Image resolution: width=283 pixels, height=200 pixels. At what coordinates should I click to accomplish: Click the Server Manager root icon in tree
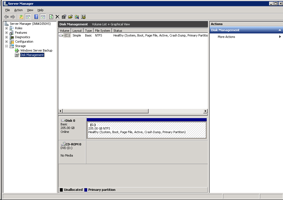click(x=6, y=24)
